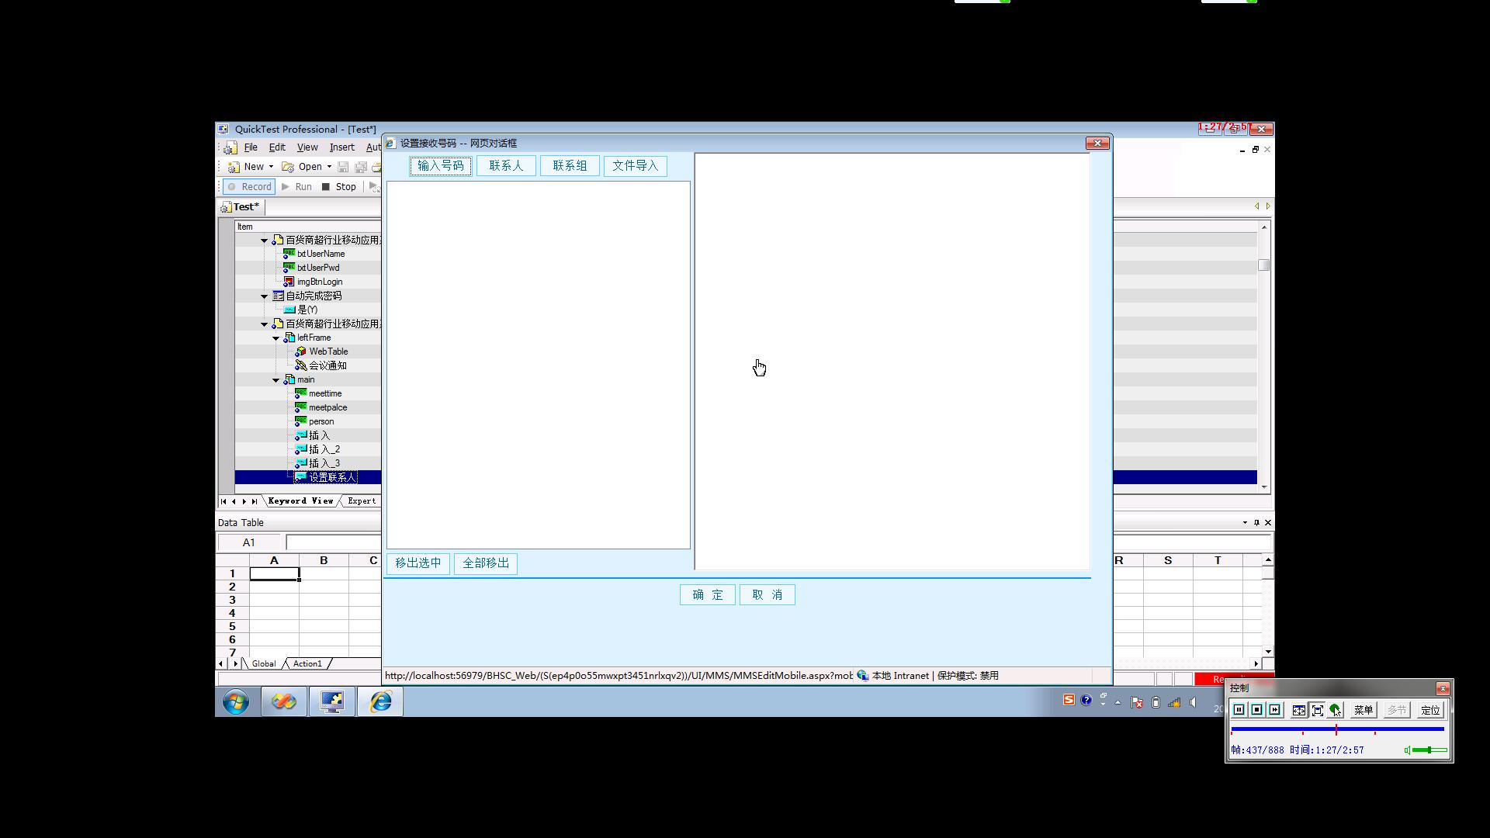Pause playback in the 控制 panel
Screen dimensions: 1490x838
[1239, 710]
